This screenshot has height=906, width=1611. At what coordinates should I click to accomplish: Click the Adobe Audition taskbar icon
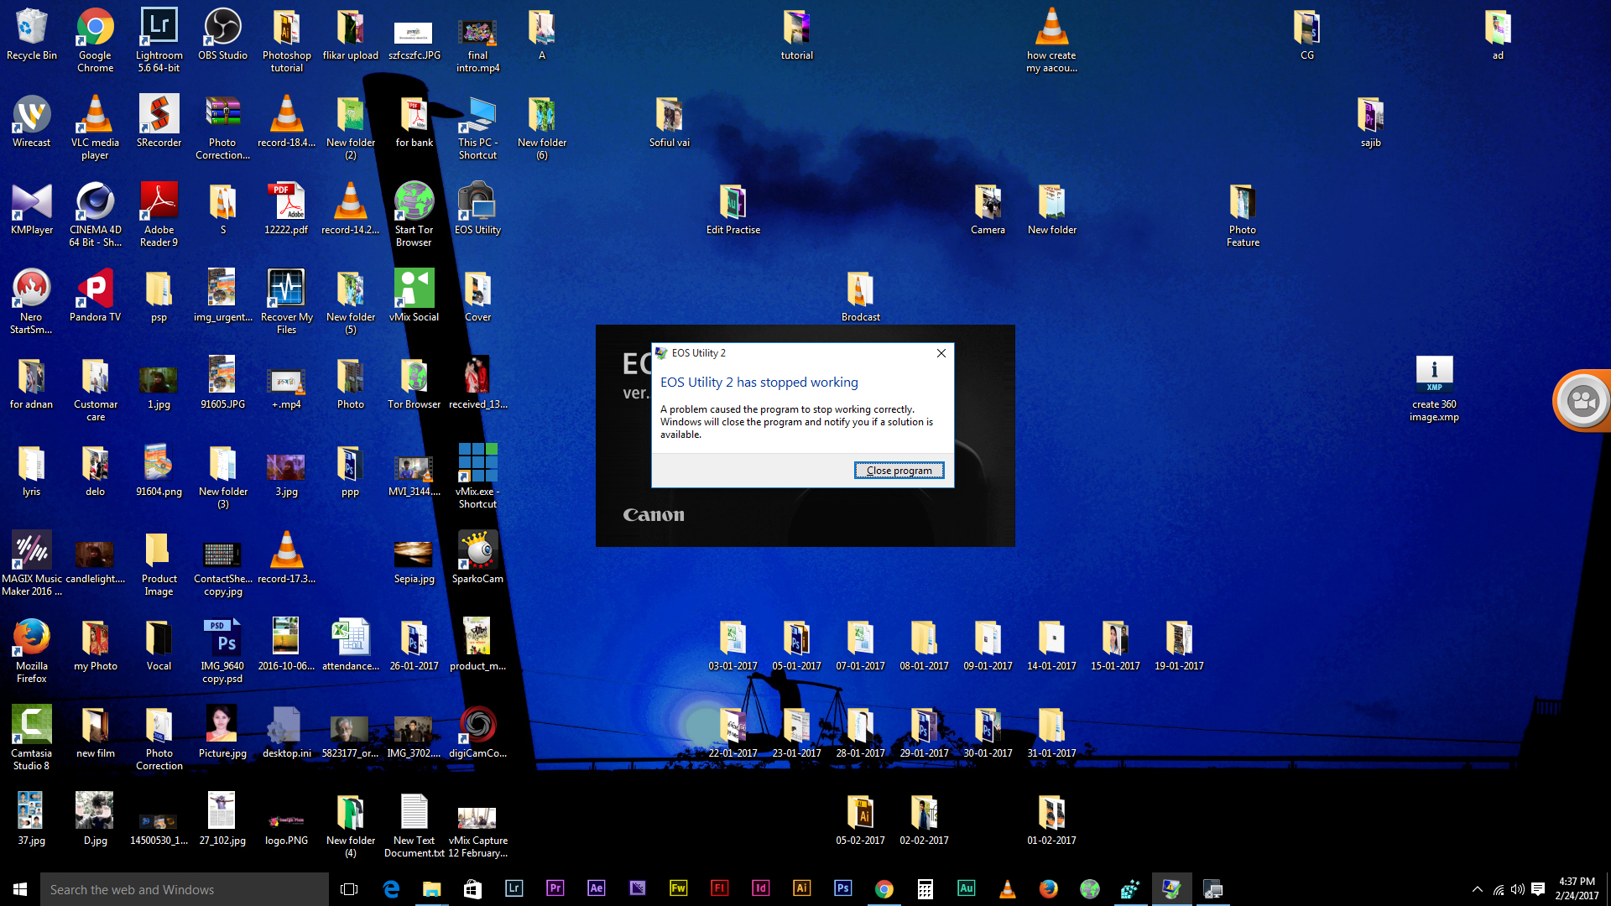[x=966, y=888]
